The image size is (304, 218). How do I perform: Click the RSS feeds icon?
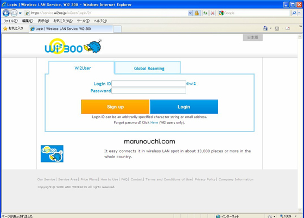tap(277, 28)
